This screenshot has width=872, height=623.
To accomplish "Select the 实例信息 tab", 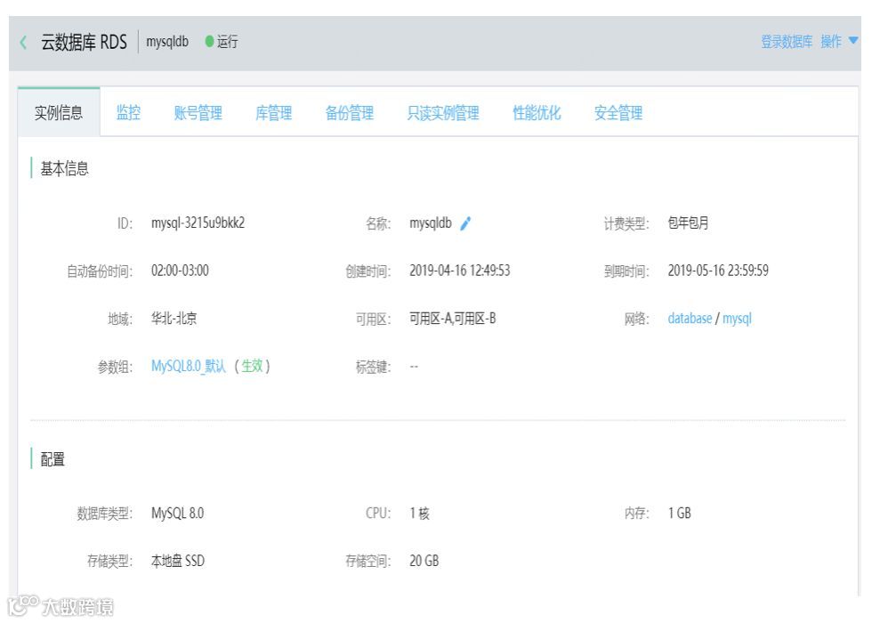I will coord(59,112).
